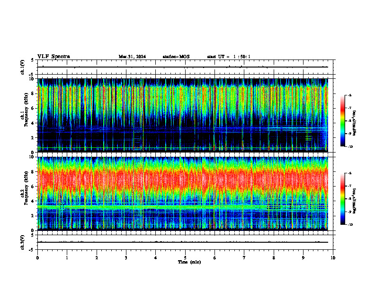Viewport: 375px width, 289px height.
Task: Click the time axis tick label "3"
Action: [126, 258]
